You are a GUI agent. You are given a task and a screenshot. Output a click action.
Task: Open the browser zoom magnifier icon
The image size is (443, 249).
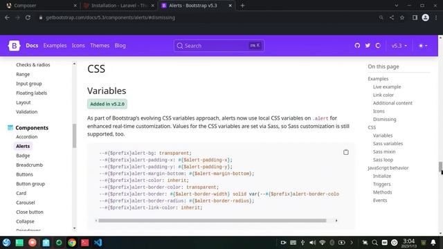point(381,17)
